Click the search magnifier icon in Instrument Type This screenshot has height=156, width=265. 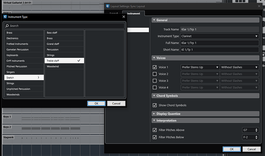click(7, 26)
